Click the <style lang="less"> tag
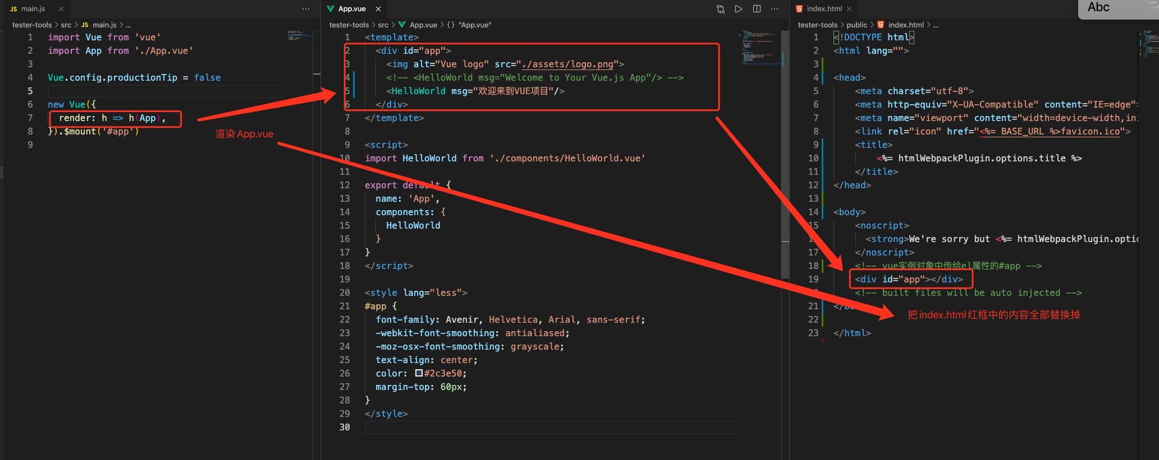The width and height of the screenshot is (1159, 460). click(x=416, y=292)
